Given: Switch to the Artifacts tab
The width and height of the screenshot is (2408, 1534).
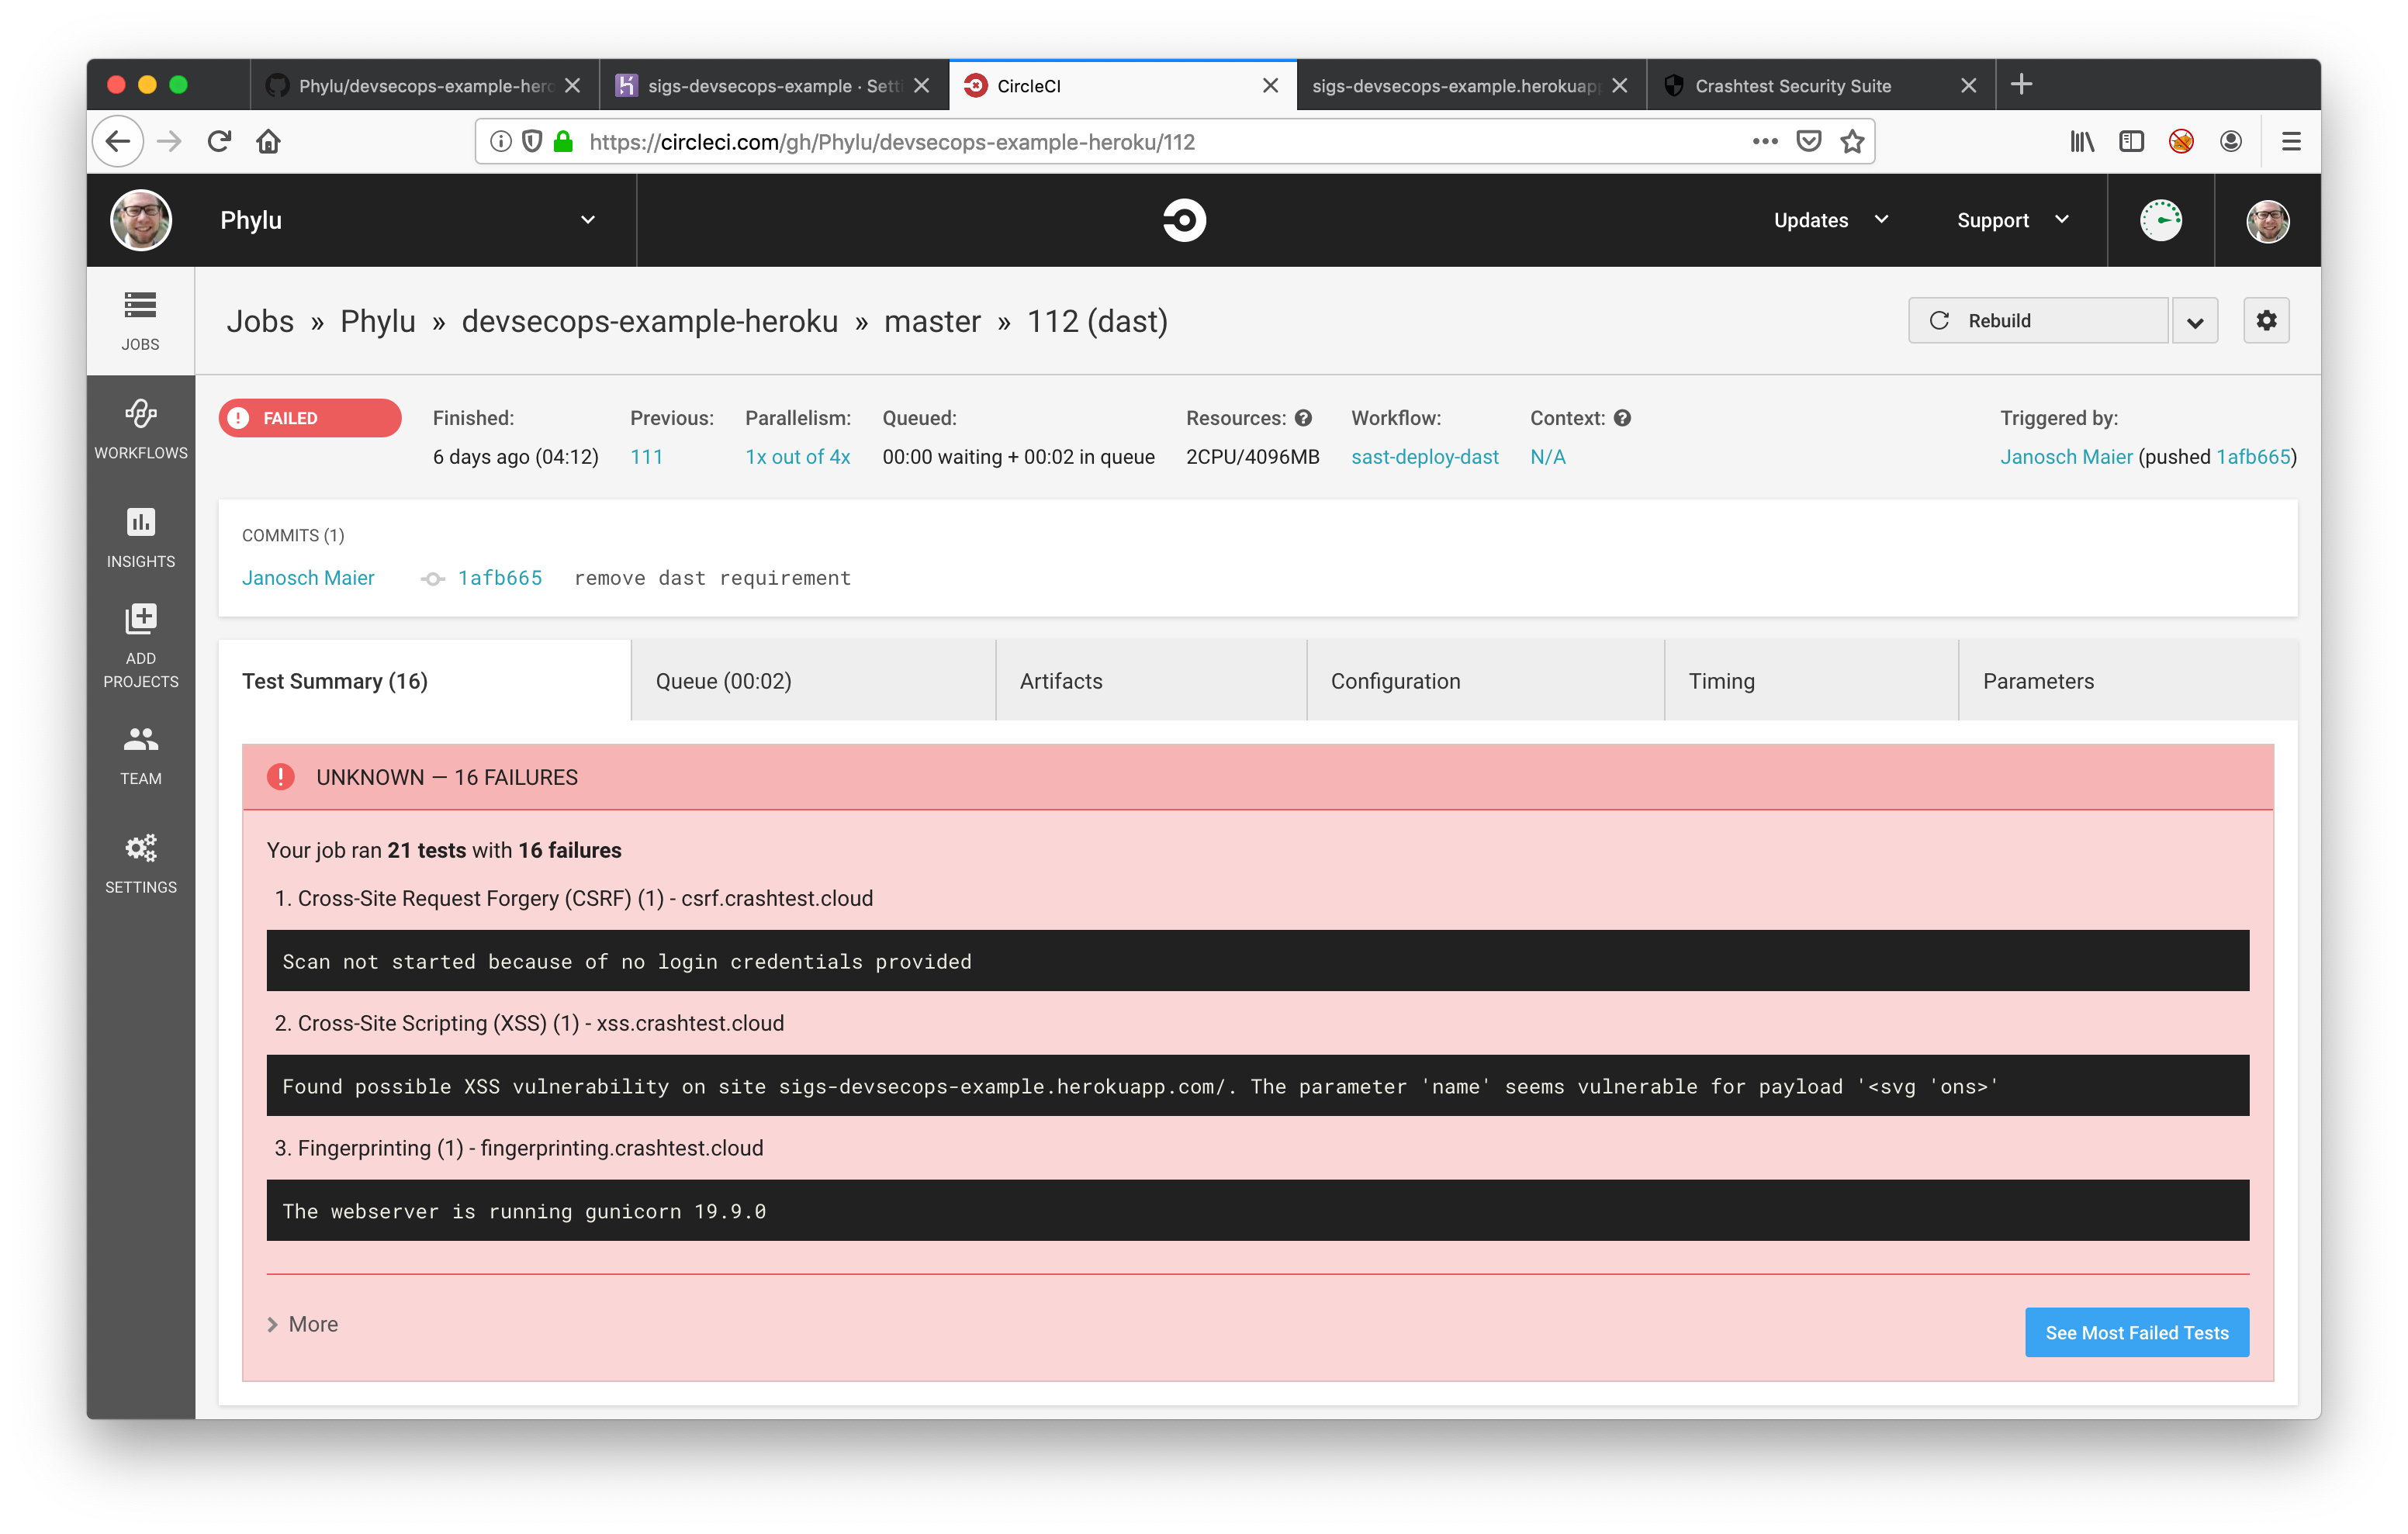Looking at the screenshot, I should point(1061,681).
